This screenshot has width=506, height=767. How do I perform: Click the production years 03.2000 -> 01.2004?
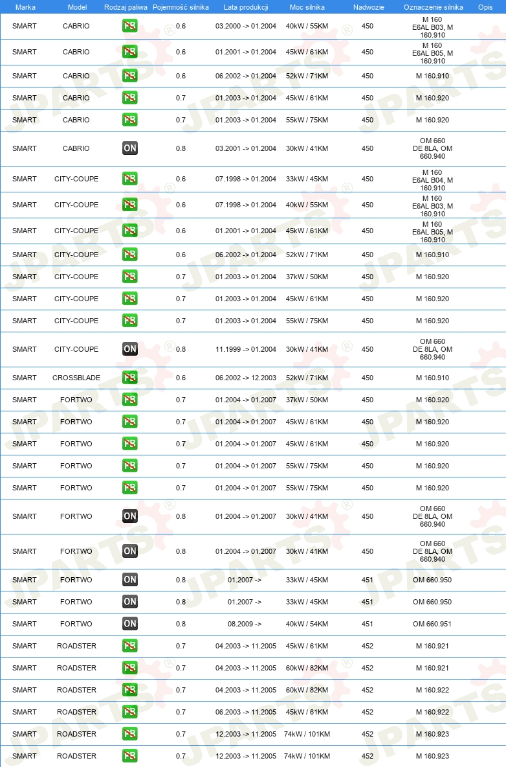tap(246, 26)
